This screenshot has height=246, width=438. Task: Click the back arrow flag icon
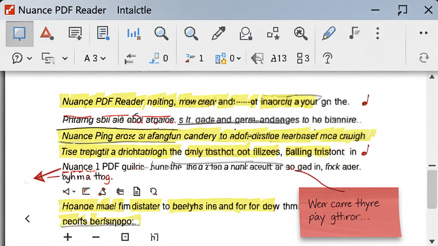pos(257,59)
